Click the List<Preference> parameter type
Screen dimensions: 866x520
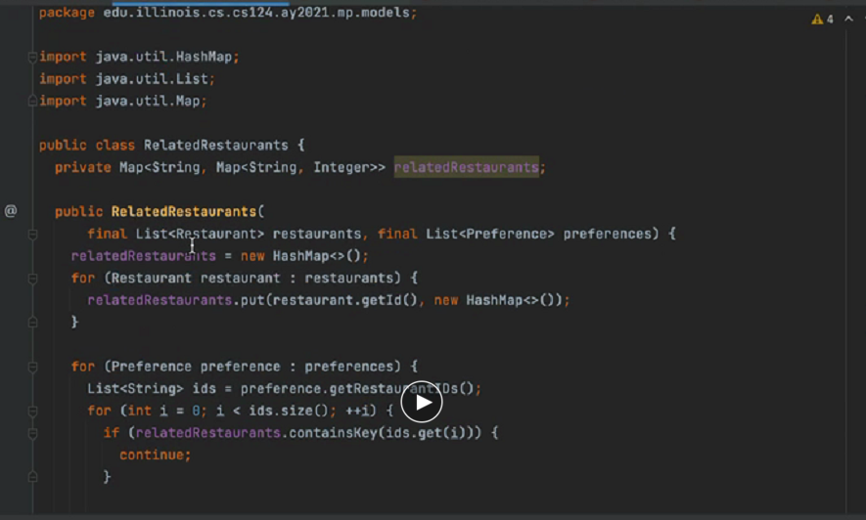(x=489, y=234)
